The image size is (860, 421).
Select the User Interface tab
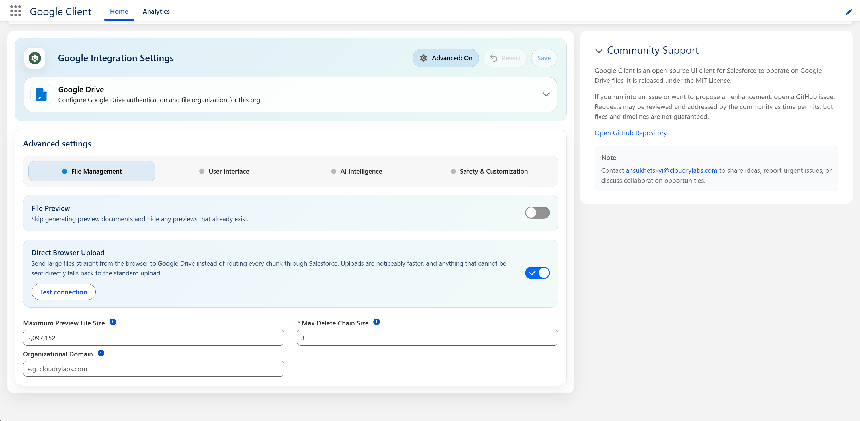coord(224,171)
